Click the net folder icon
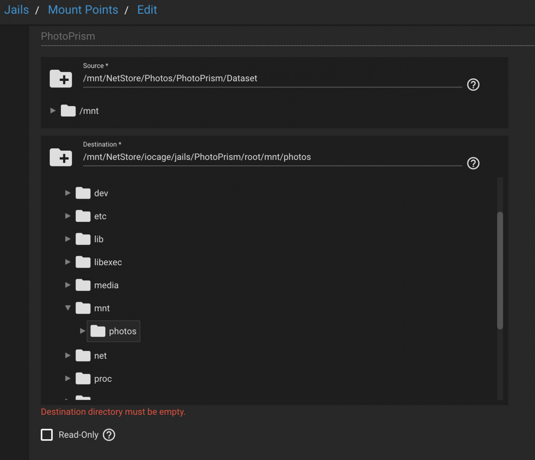This screenshot has width=535, height=460. coord(83,356)
